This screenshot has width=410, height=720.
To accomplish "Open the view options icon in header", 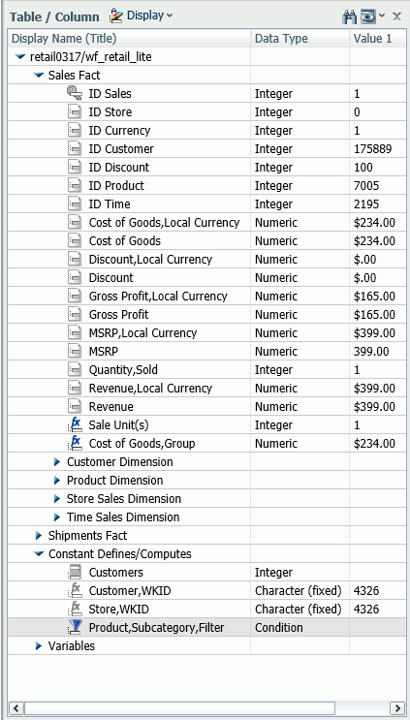I will tap(368, 17).
